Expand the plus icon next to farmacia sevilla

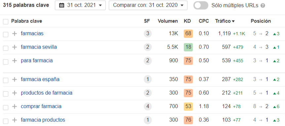point(14,47)
